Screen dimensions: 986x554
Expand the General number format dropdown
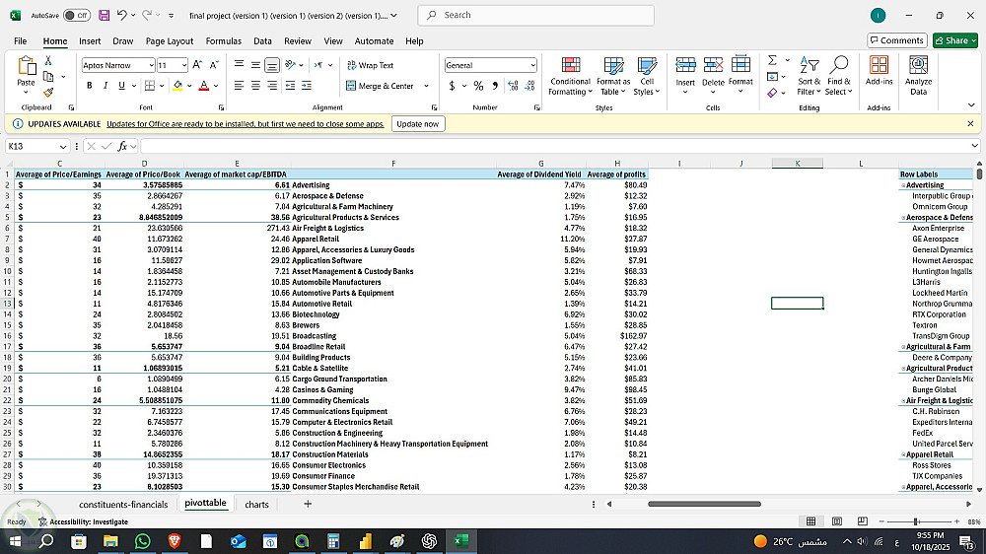point(532,65)
